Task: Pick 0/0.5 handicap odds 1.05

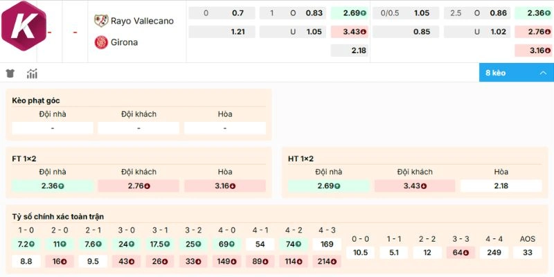Action: click(x=406, y=13)
